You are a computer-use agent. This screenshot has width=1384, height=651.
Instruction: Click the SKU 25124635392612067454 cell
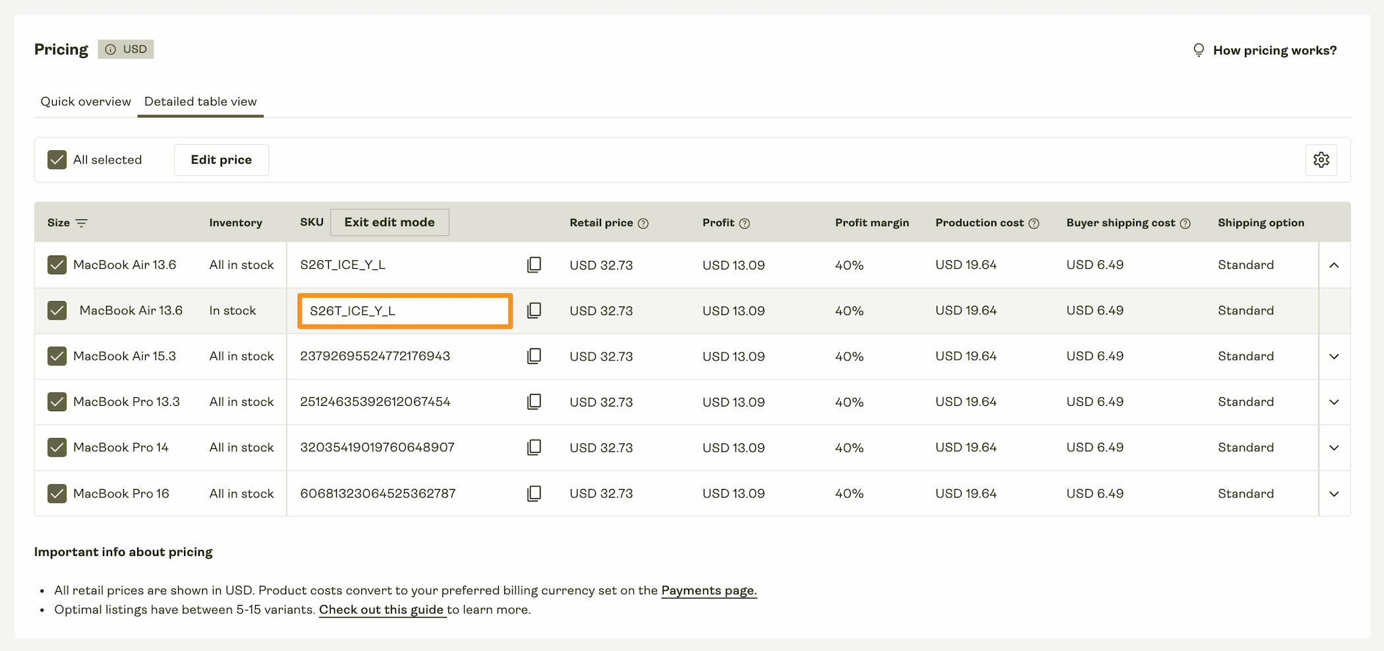[x=375, y=401]
